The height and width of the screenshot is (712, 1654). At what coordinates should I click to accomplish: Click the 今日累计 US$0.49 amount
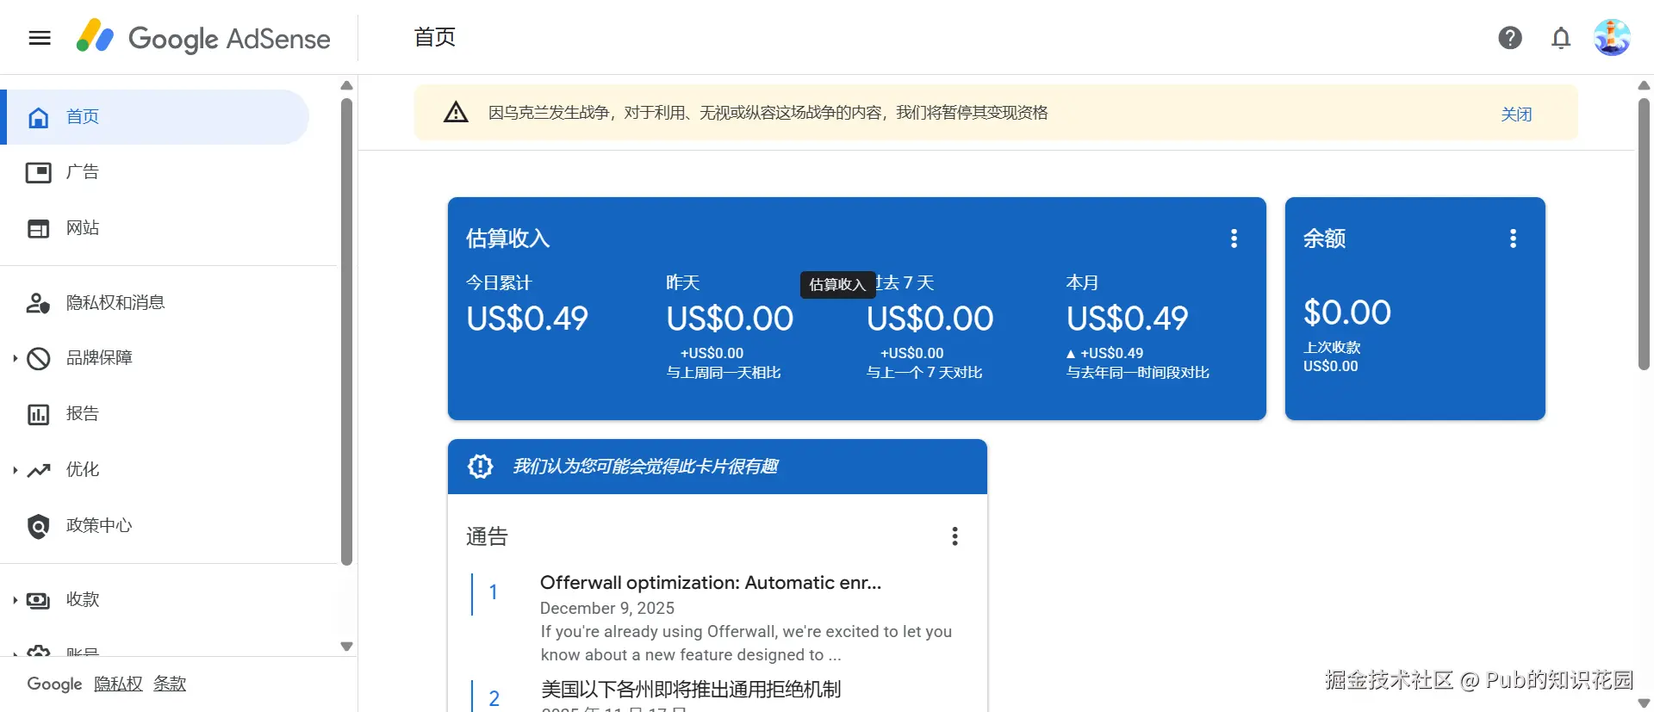pyautogui.click(x=527, y=319)
